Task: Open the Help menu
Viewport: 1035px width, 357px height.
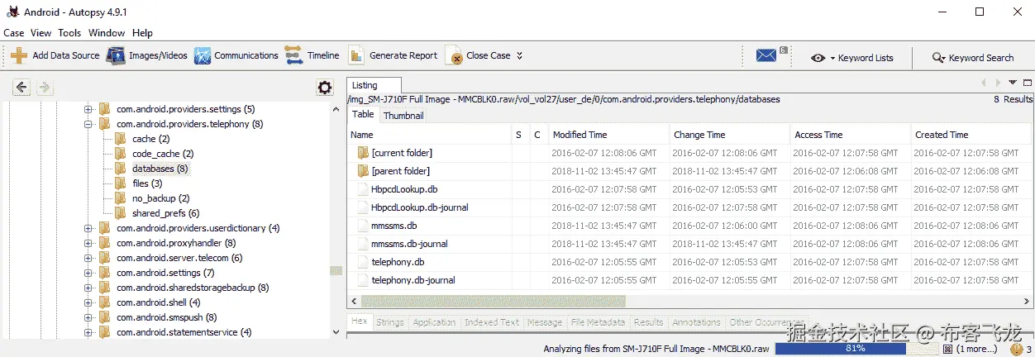Action: coord(143,33)
